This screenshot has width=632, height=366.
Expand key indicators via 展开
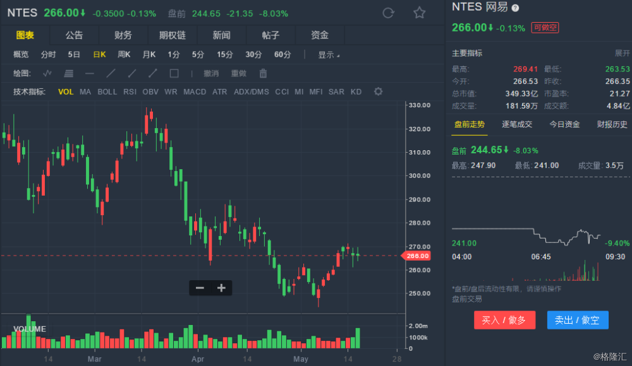coord(622,53)
